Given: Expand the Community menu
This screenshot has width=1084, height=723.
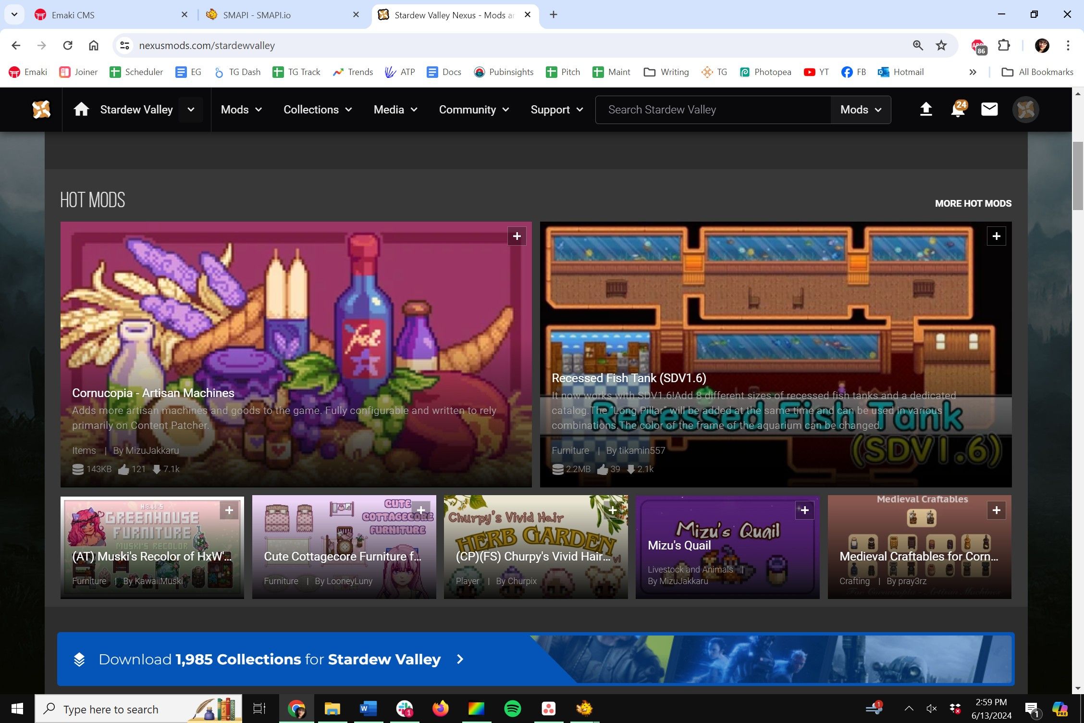Looking at the screenshot, I should click(x=474, y=110).
